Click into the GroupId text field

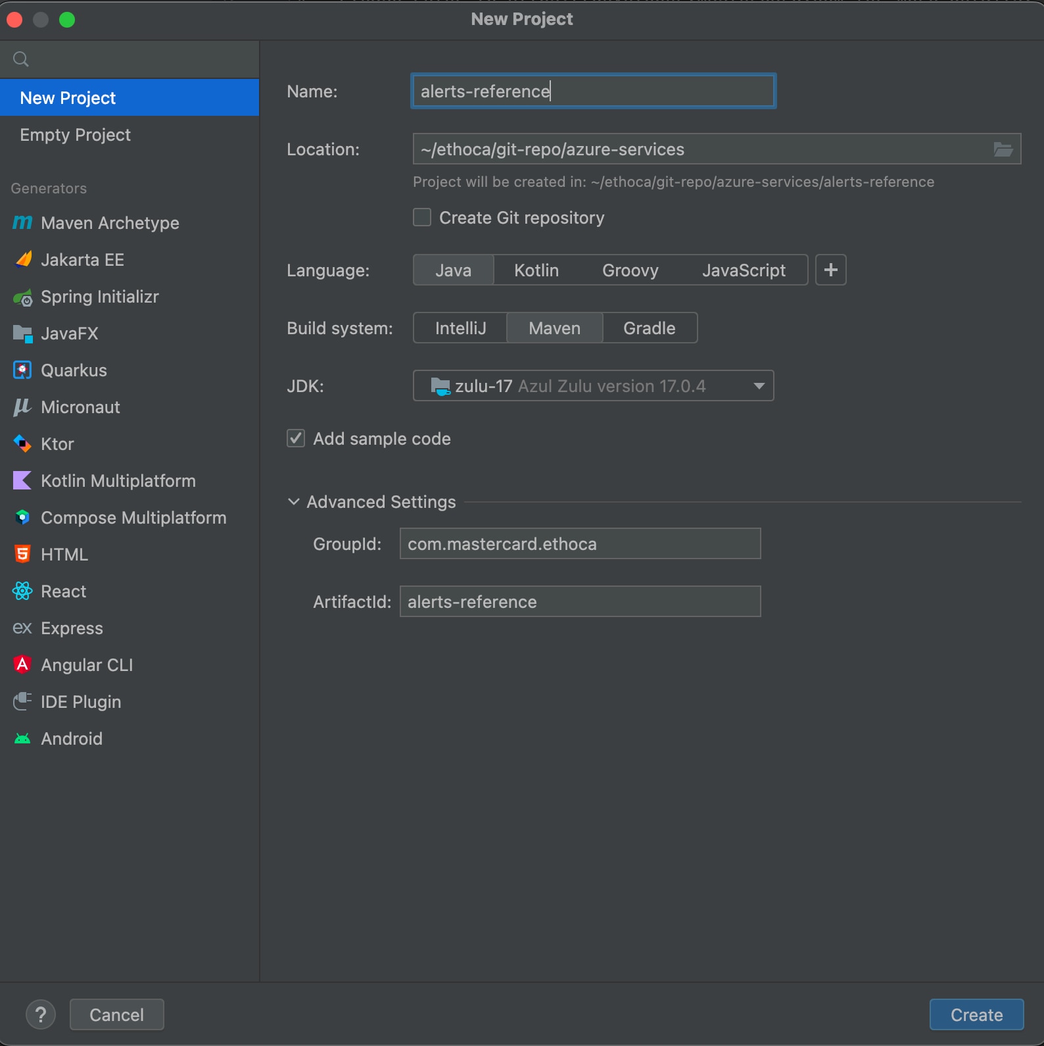coord(580,544)
